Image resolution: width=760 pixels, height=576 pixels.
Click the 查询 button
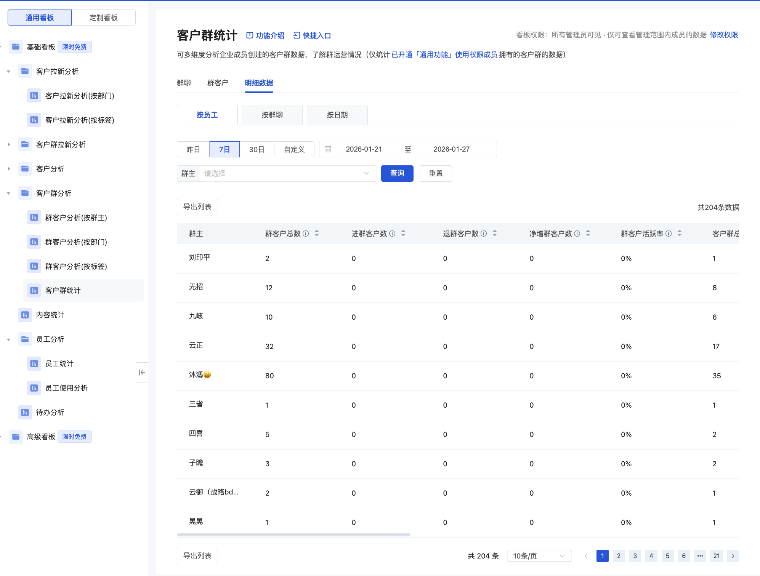397,173
